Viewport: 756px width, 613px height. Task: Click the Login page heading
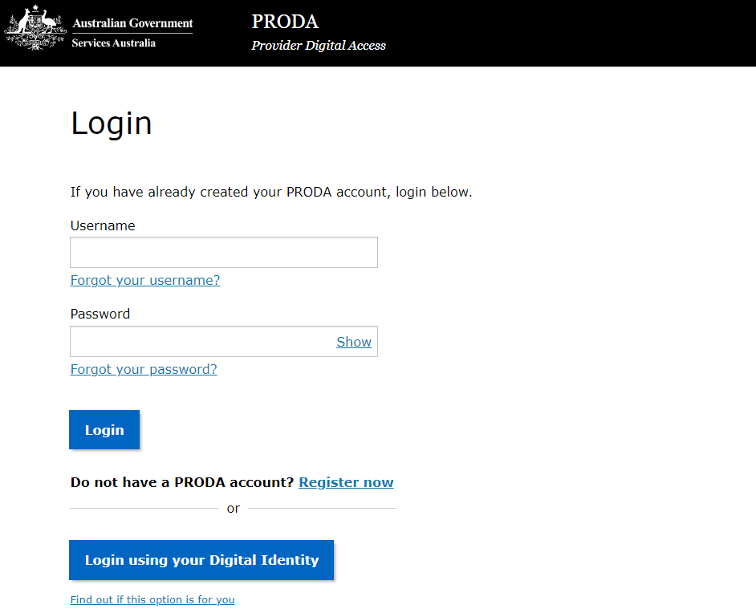tap(112, 124)
